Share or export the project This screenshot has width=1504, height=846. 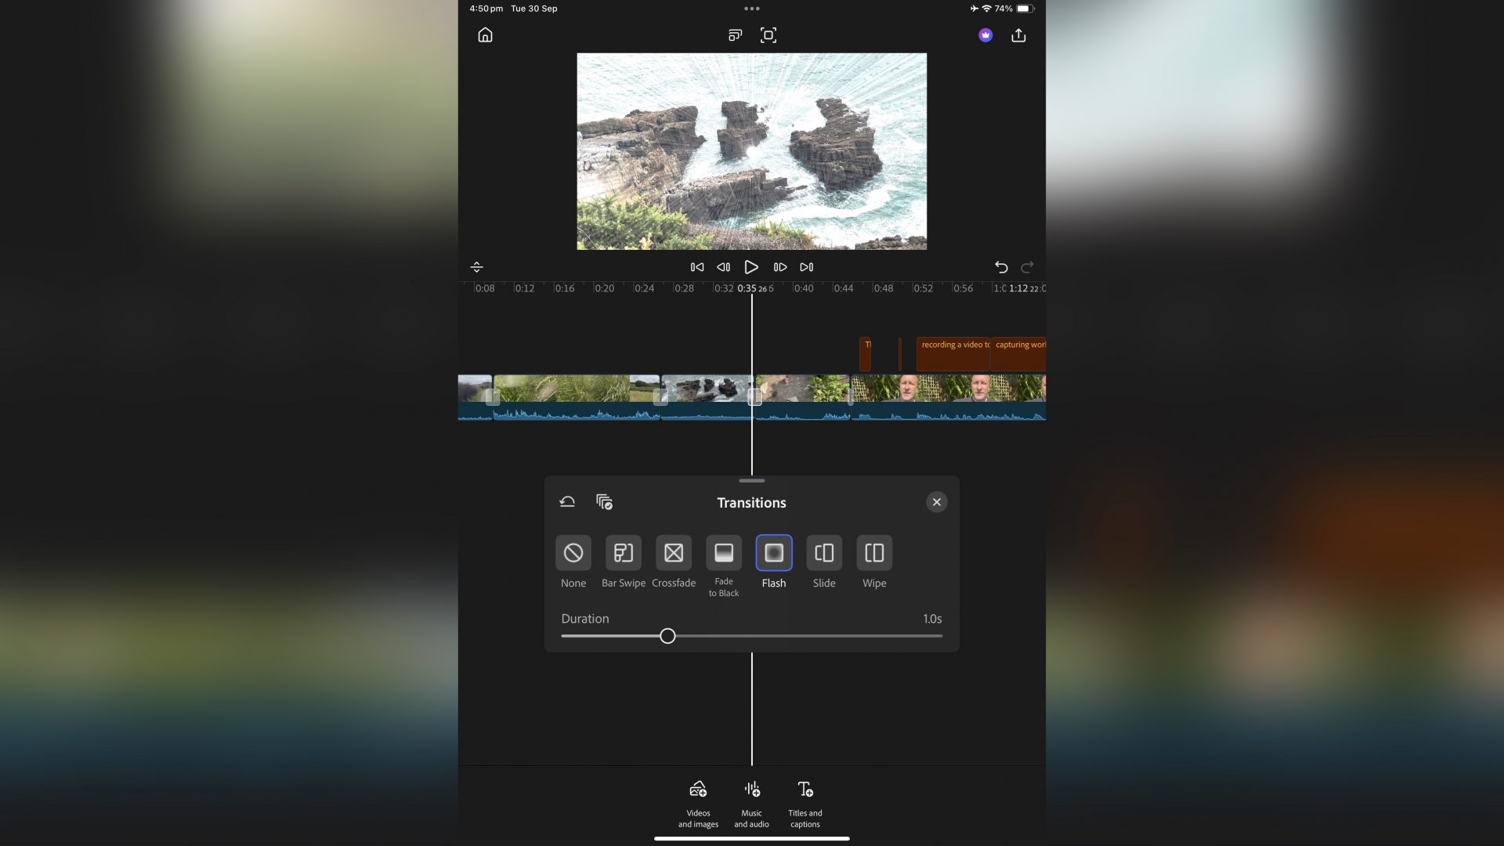click(x=1019, y=35)
